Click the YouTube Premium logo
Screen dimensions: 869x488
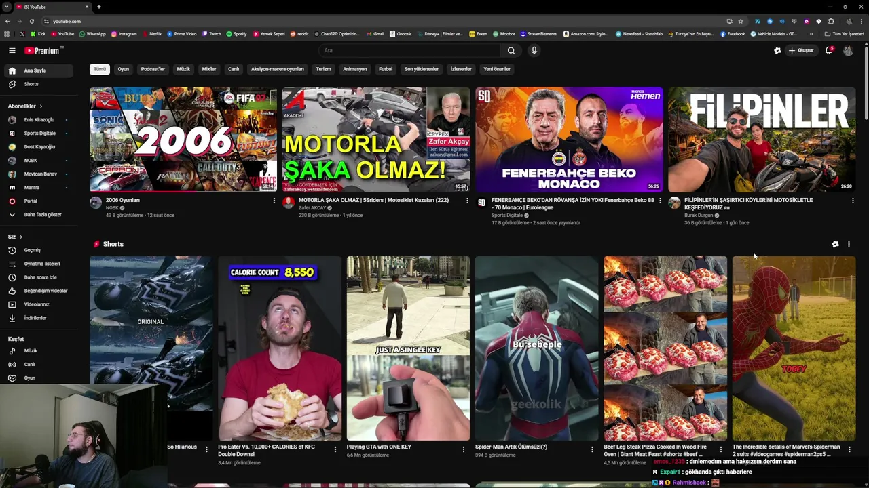(43, 50)
